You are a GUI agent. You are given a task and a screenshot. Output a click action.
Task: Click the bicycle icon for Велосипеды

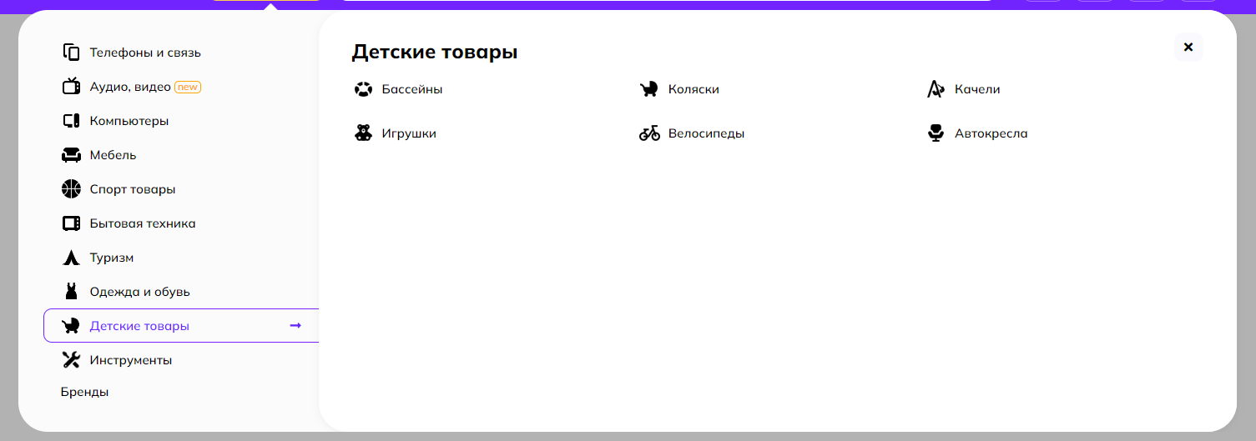point(649,133)
